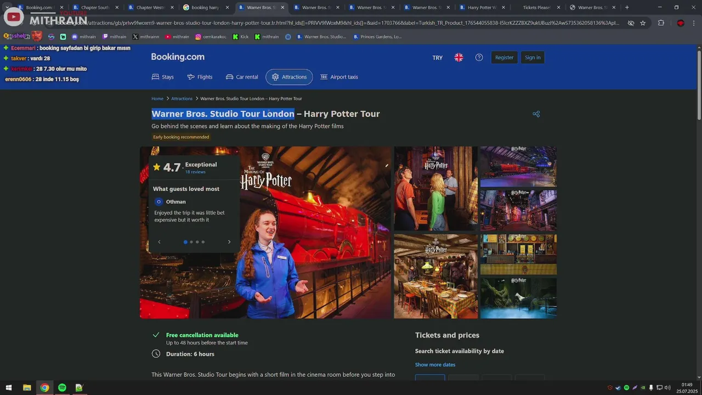Go to the Flights section
702x395 pixels.
coord(200,77)
